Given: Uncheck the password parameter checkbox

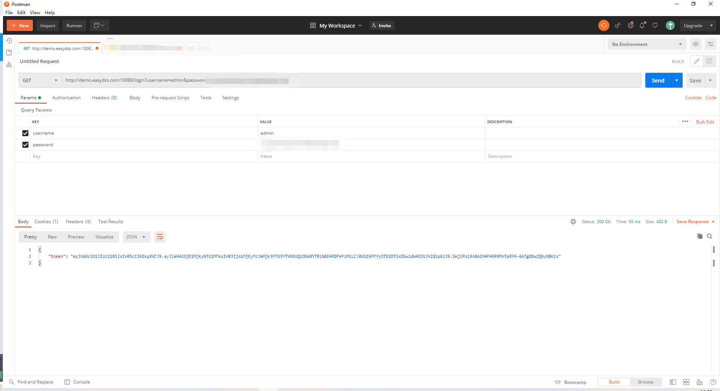Looking at the screenshot, I should 25,145.
